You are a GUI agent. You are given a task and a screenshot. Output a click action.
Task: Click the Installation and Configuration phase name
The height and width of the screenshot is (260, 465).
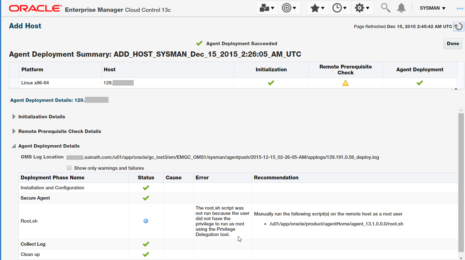point(52,188)
